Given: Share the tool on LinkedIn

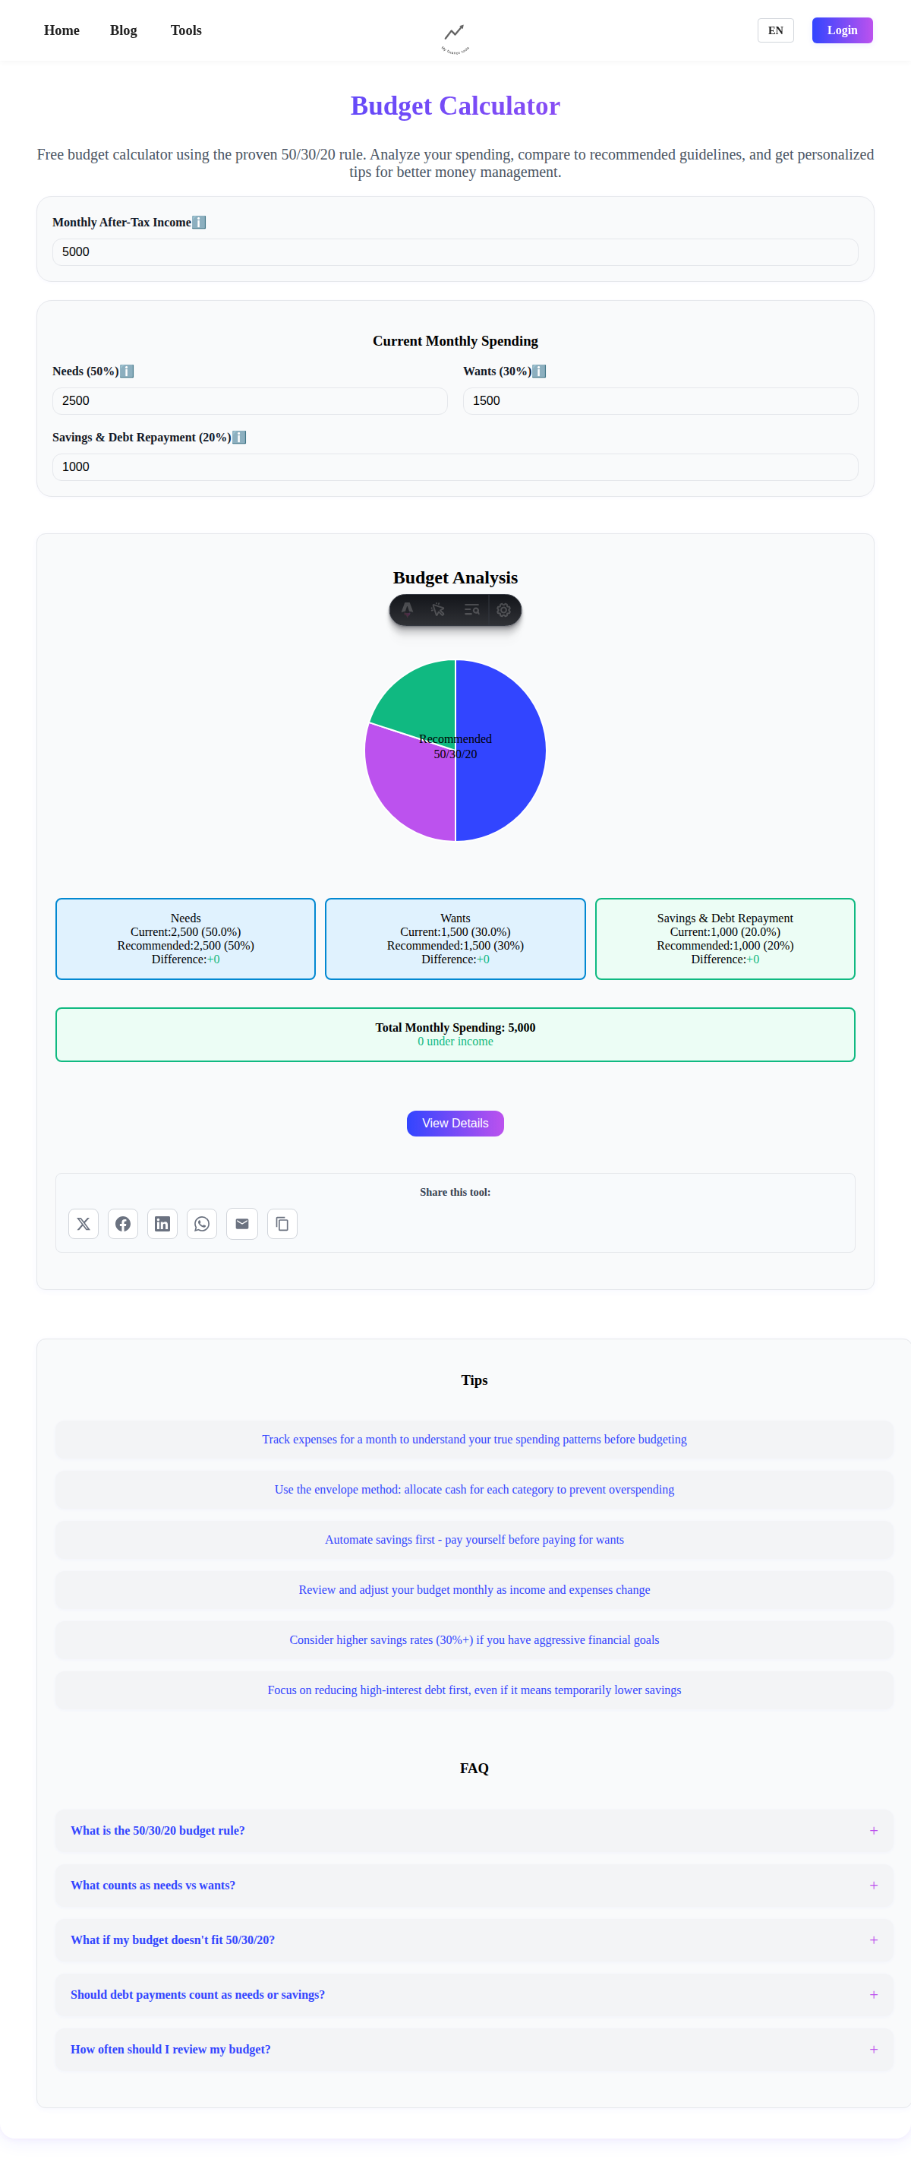Looking at the screenshot, I should coord(162,1223).
